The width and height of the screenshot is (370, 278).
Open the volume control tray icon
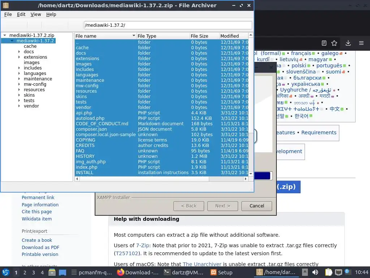point(315,272)
